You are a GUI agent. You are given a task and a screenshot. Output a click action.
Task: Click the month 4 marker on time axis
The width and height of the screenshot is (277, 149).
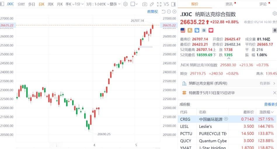pyautogui.click(x=94, y=145)
